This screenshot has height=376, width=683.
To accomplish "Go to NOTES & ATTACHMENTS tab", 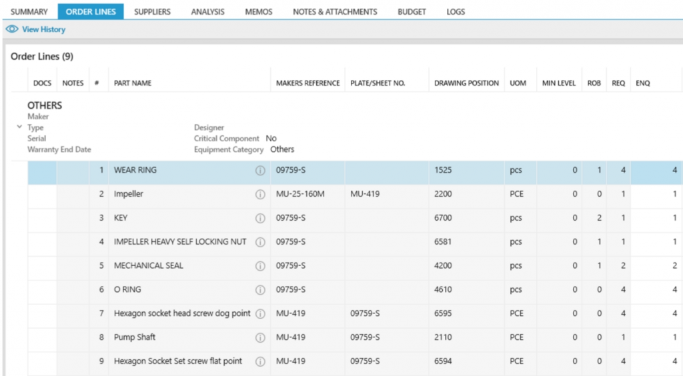I will pos(335,11).
